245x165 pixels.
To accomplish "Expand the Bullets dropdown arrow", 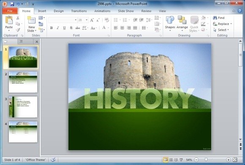I will point(120,20).
